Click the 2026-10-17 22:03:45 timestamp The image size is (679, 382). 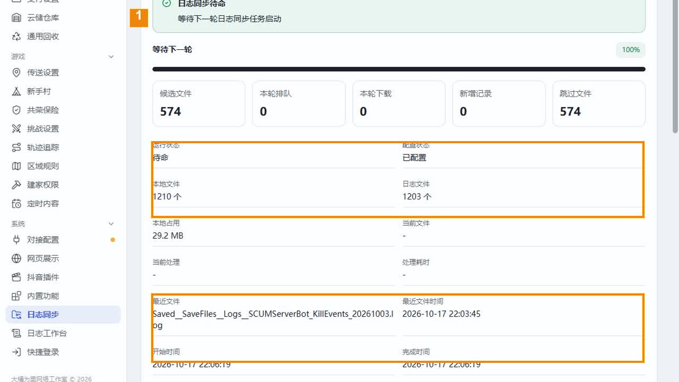441,314
